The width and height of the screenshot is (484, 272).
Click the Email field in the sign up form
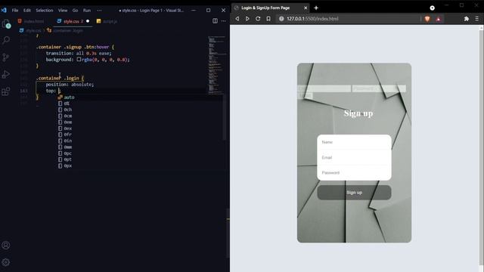tap(354, 157)
